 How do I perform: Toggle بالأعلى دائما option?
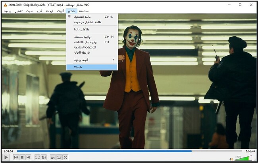coord(92,30)
